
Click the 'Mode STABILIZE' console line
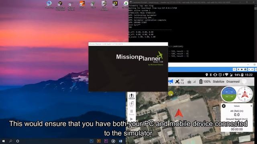[x=142, y=13]
